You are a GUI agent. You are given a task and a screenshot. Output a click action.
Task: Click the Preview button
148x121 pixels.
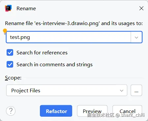92,111
